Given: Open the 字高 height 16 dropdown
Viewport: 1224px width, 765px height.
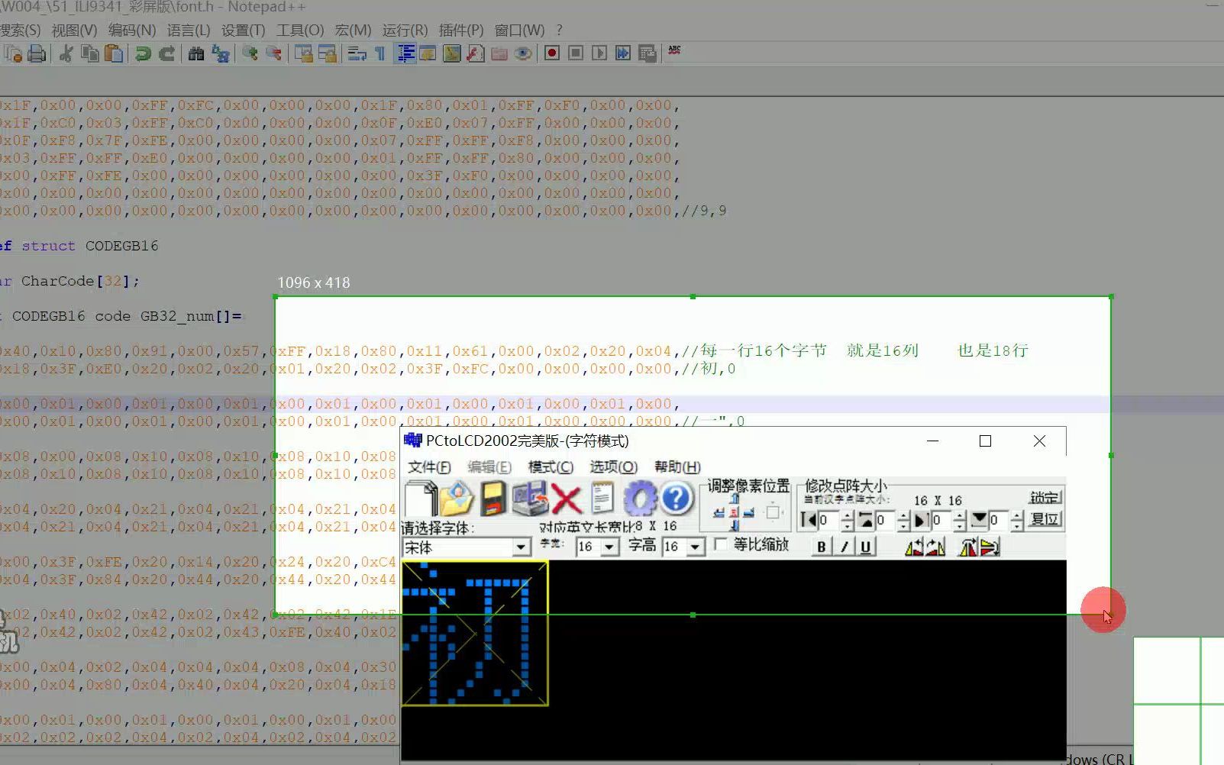Looking at the screenshot, I should 695,547.
